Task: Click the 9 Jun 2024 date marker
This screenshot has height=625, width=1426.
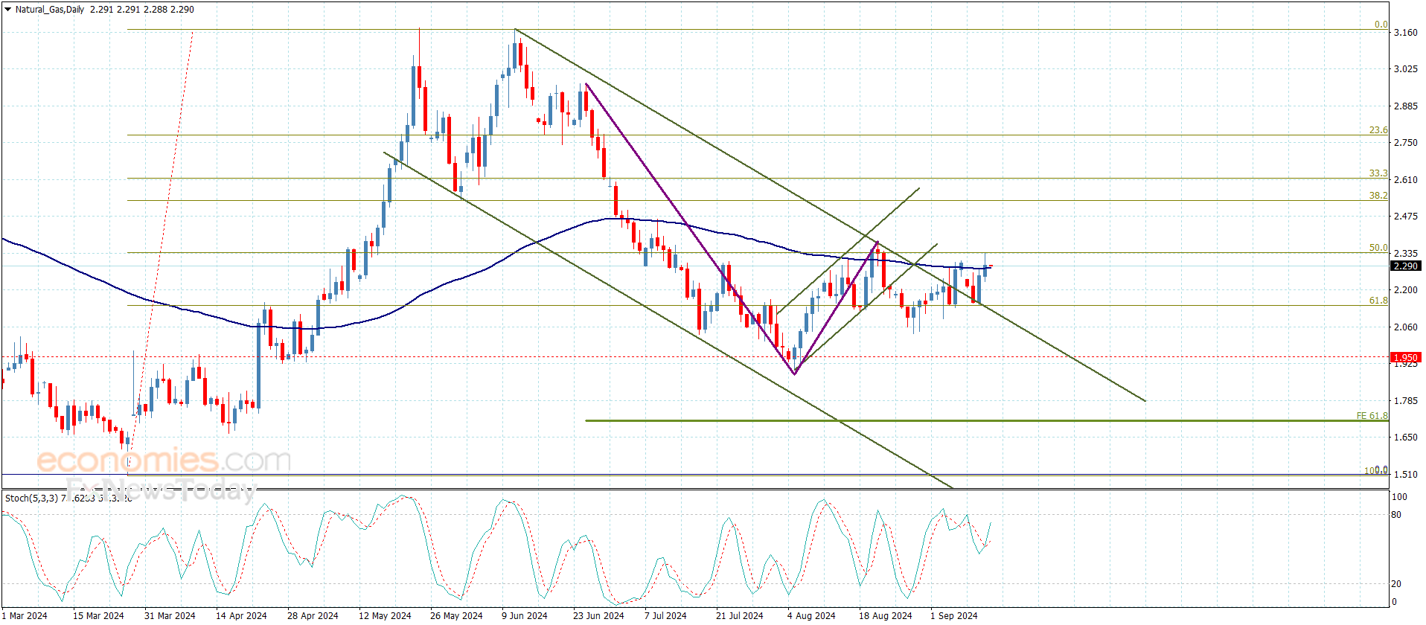Action: [524, 615]
